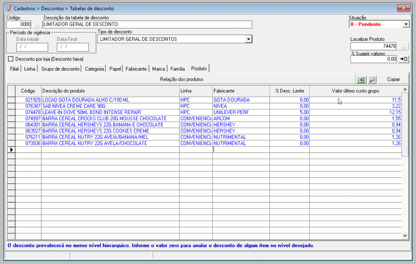Click the apply suggested values arrow icon
The width and height of the screenshot is (416, 264).
[404, 59]
